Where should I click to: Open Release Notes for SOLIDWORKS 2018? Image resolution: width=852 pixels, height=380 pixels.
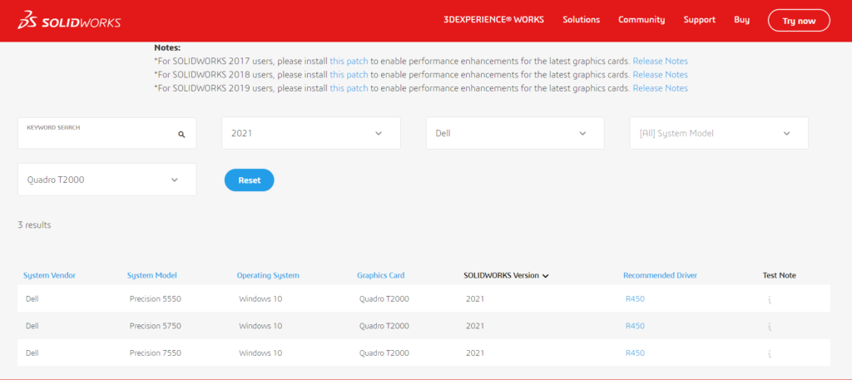pyautogui.click(x=660, y=75)
